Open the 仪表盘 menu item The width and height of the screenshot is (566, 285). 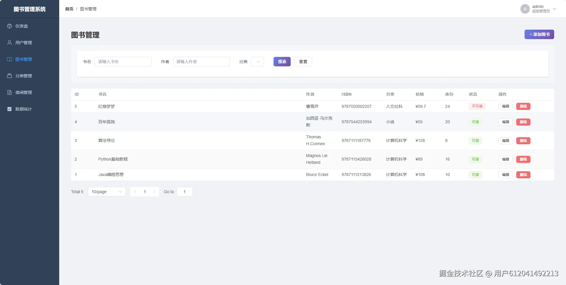30,26
